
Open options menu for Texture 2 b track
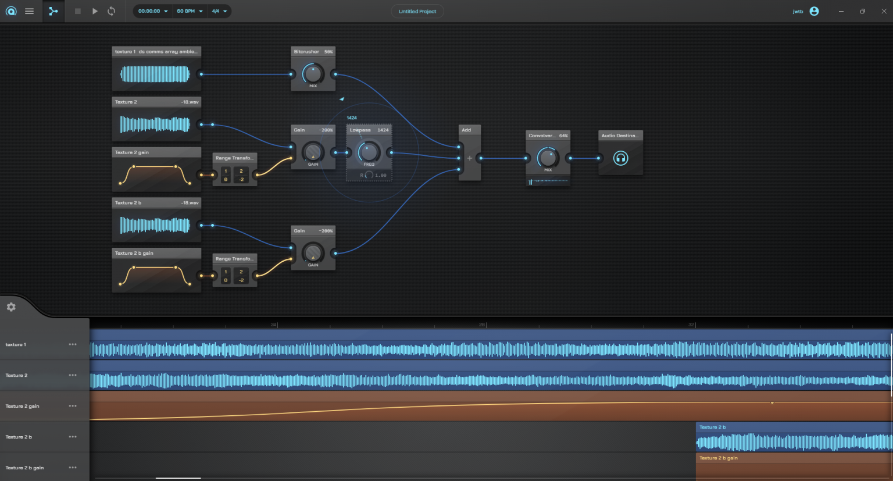tap(73, 436)
